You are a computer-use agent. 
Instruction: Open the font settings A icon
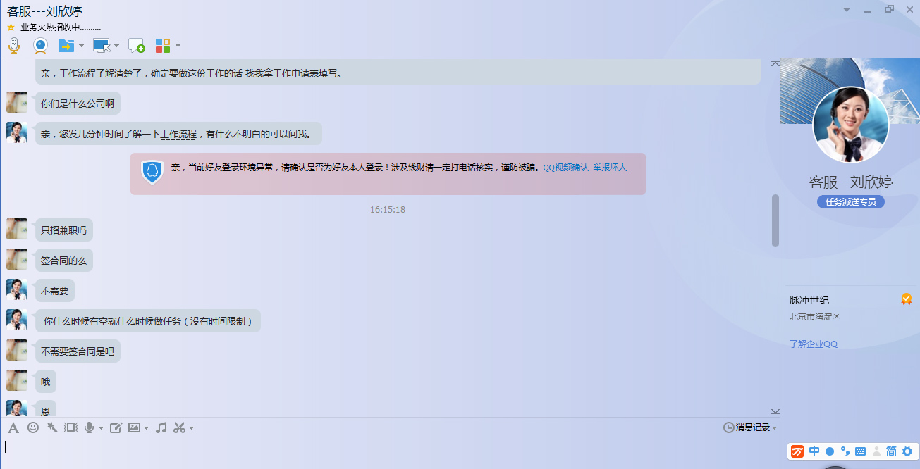[x=13, y=427]
